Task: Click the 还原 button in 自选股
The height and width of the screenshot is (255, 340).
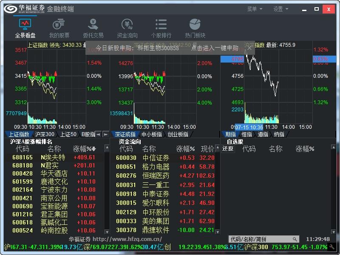Action: click(x=228, y=149)
